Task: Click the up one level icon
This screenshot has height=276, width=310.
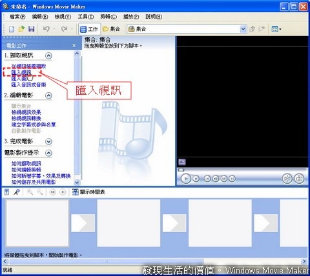Action: [x=252, y=29]
